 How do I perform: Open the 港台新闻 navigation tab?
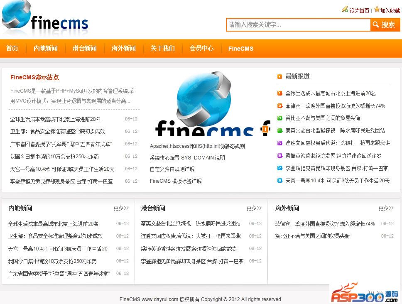(x=85, y=48)
